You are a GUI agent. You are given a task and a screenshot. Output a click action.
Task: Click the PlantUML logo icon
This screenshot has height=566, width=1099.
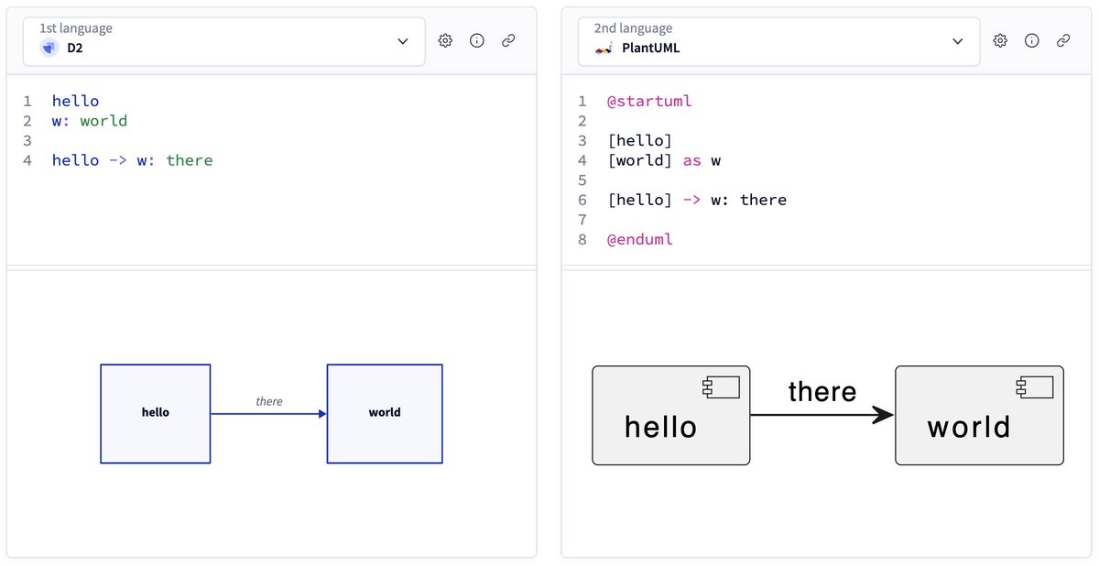(604, 48)
